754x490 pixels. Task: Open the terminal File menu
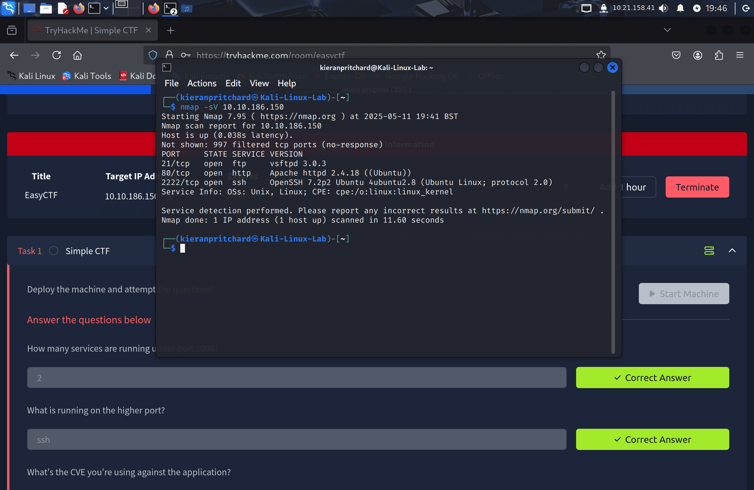[x=171, y=83]
